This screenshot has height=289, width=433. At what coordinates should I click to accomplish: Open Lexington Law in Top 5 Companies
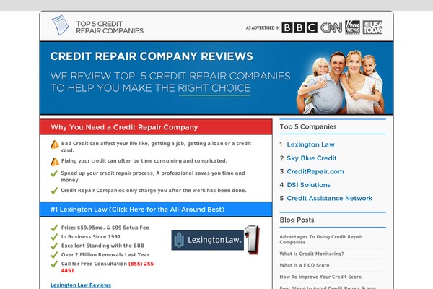[310, 145]
